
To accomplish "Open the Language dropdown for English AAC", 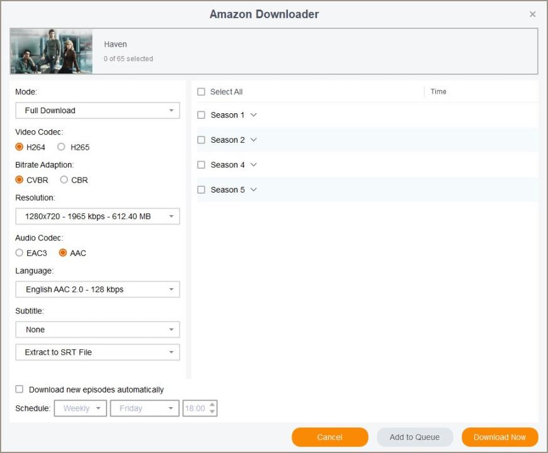I will (98, 289).
